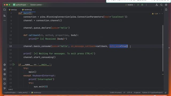
Task: Click connection.channel() on line 6
Action: click(x=49, y=21)
